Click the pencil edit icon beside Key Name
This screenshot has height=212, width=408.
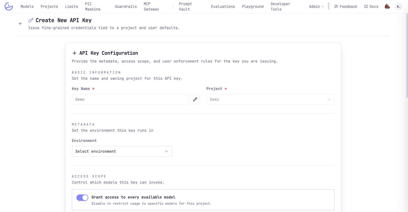point(195,99)
